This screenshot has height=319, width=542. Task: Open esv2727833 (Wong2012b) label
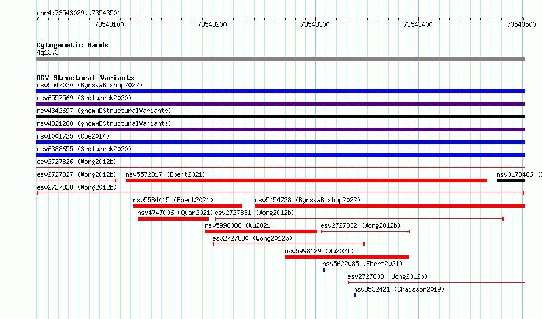tap(387, 276)
